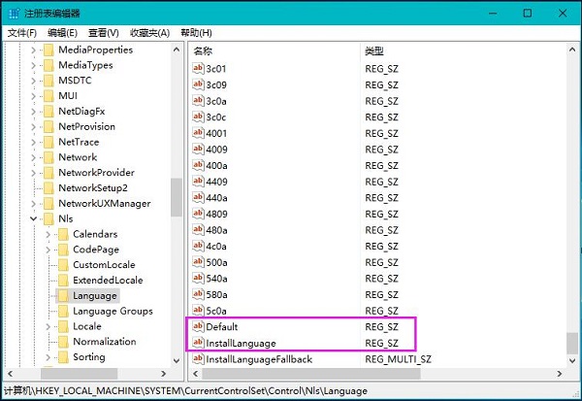Image resolution: width=582 pixels, height=401 pixels.
Task: Click the values list vertical scrollbar
Action: click(x=572, y=194)
